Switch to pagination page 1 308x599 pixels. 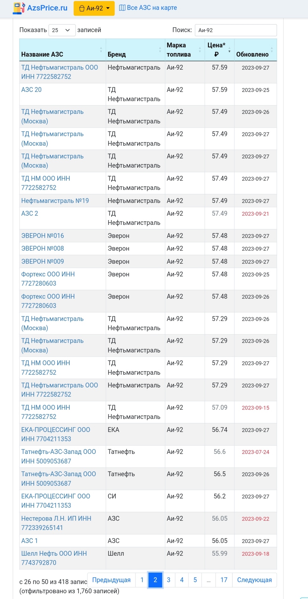click(142, 580)
